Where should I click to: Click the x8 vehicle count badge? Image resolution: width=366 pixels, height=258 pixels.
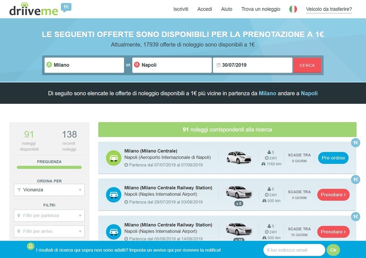click(x=238, y=204)
